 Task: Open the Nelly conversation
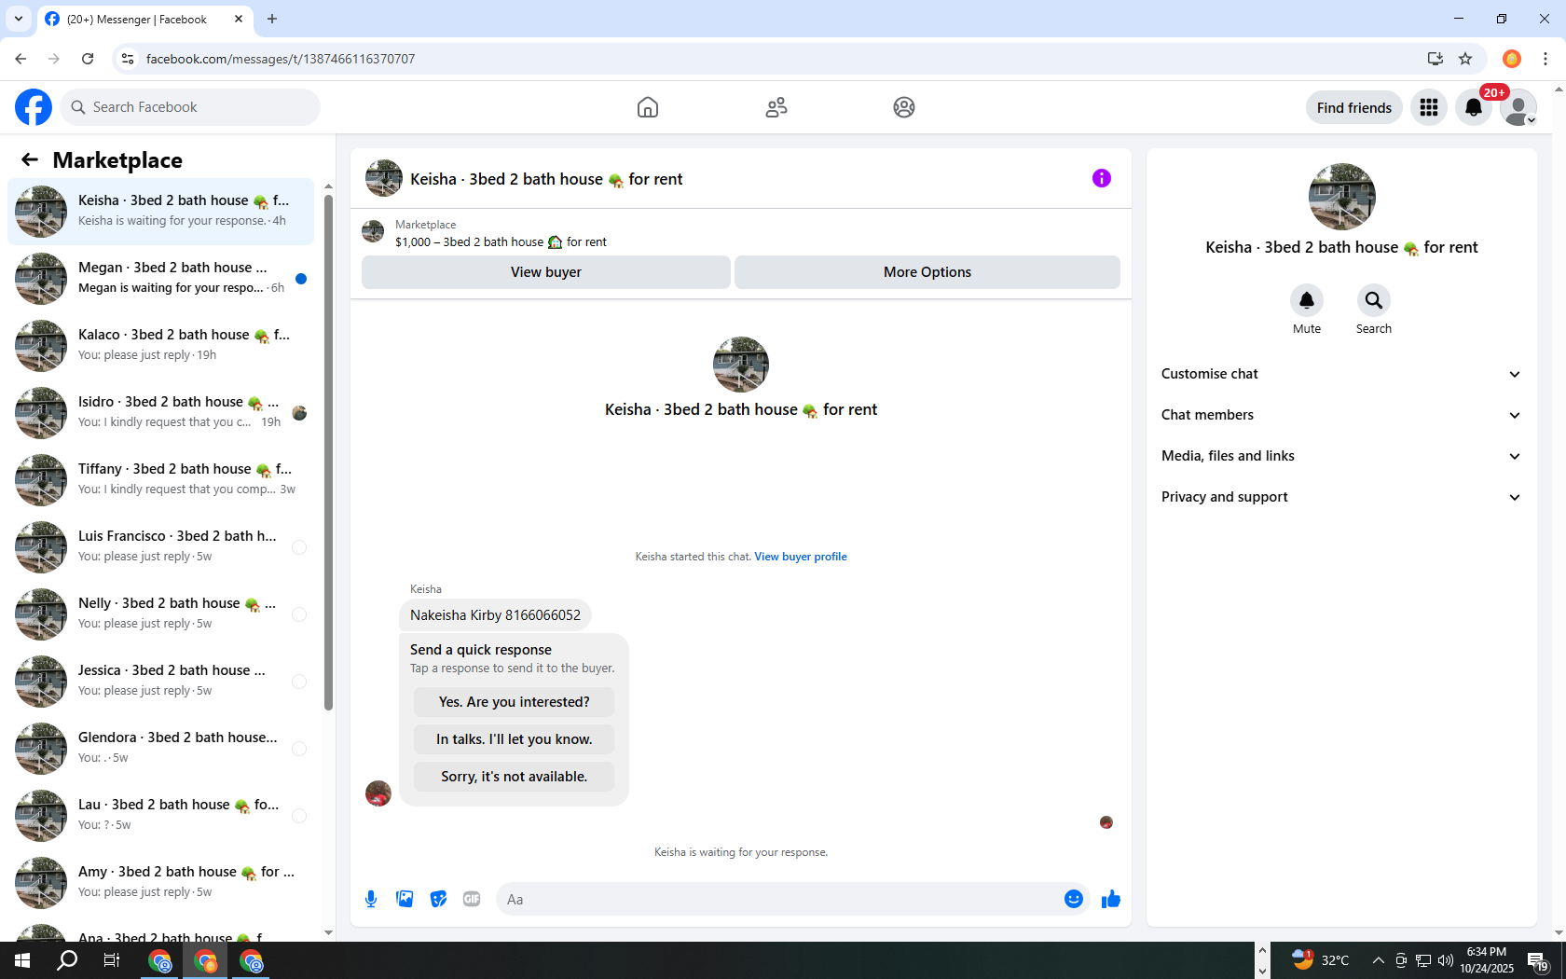161,614
